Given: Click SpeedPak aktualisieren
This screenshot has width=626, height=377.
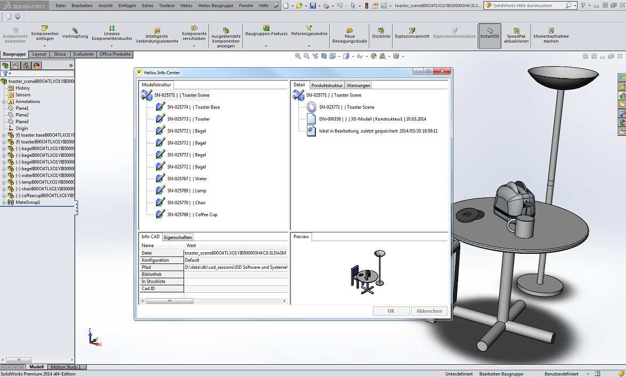Looking at the screenshot, I should pos(516,36).
